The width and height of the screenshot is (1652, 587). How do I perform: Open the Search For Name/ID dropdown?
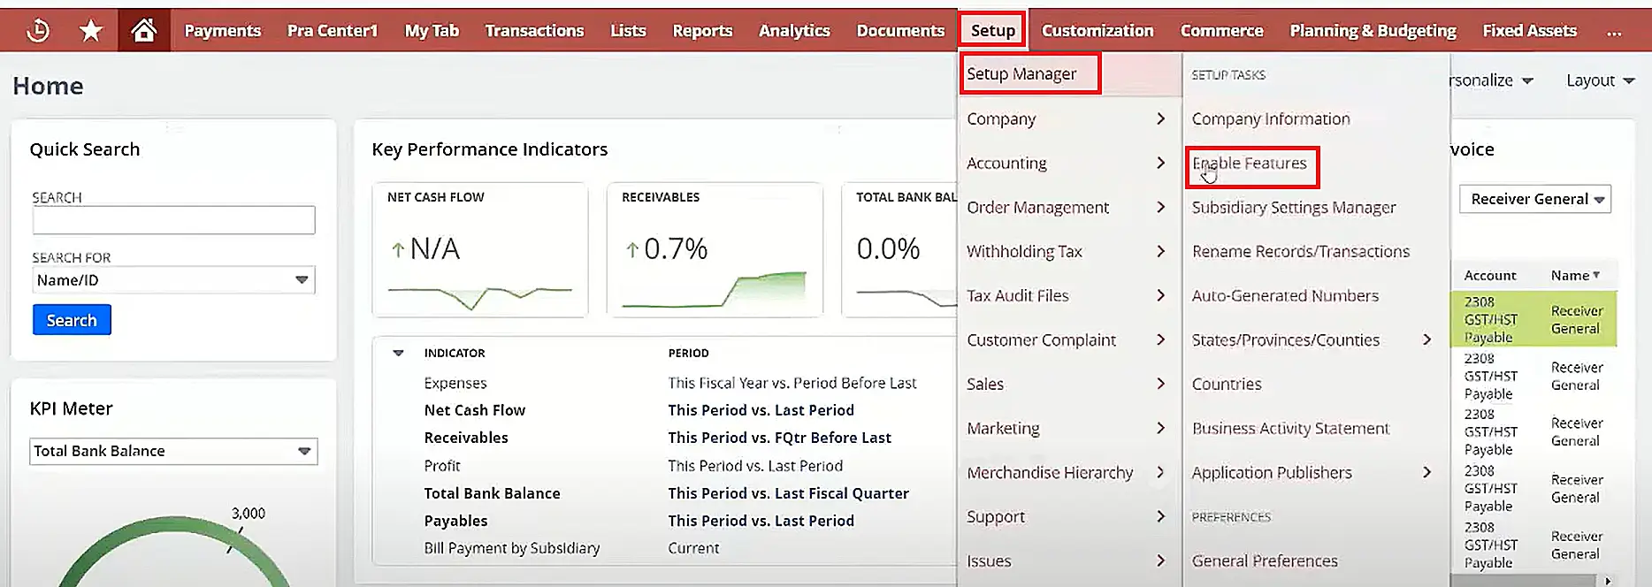tap(173, 280)
